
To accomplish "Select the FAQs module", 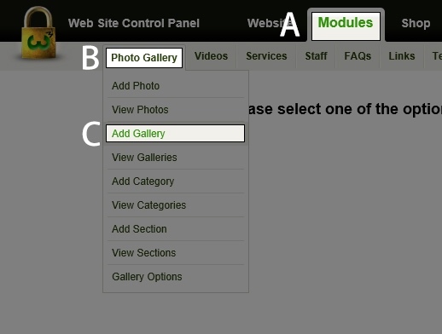I will click(358, 56).
